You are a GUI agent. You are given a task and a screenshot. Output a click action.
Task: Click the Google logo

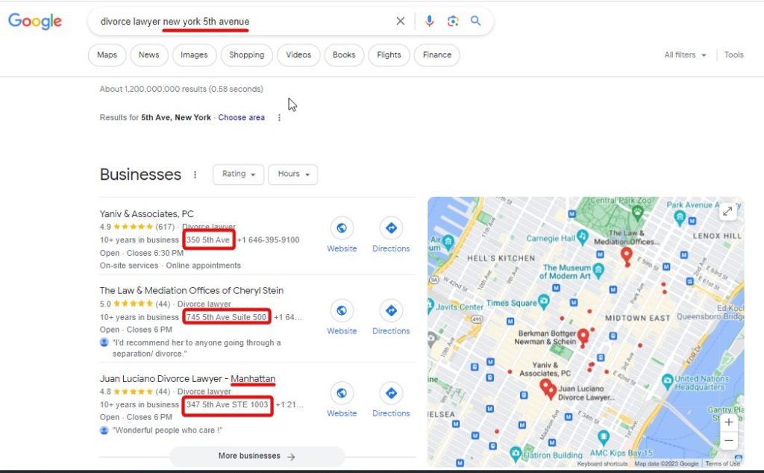click(35, 22)
